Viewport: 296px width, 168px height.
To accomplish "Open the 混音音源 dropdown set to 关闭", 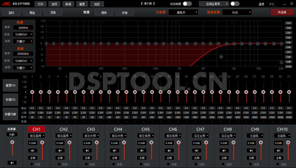I will click(237, 12).
